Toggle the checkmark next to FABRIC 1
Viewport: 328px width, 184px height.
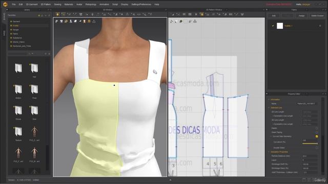click(273, 26)
